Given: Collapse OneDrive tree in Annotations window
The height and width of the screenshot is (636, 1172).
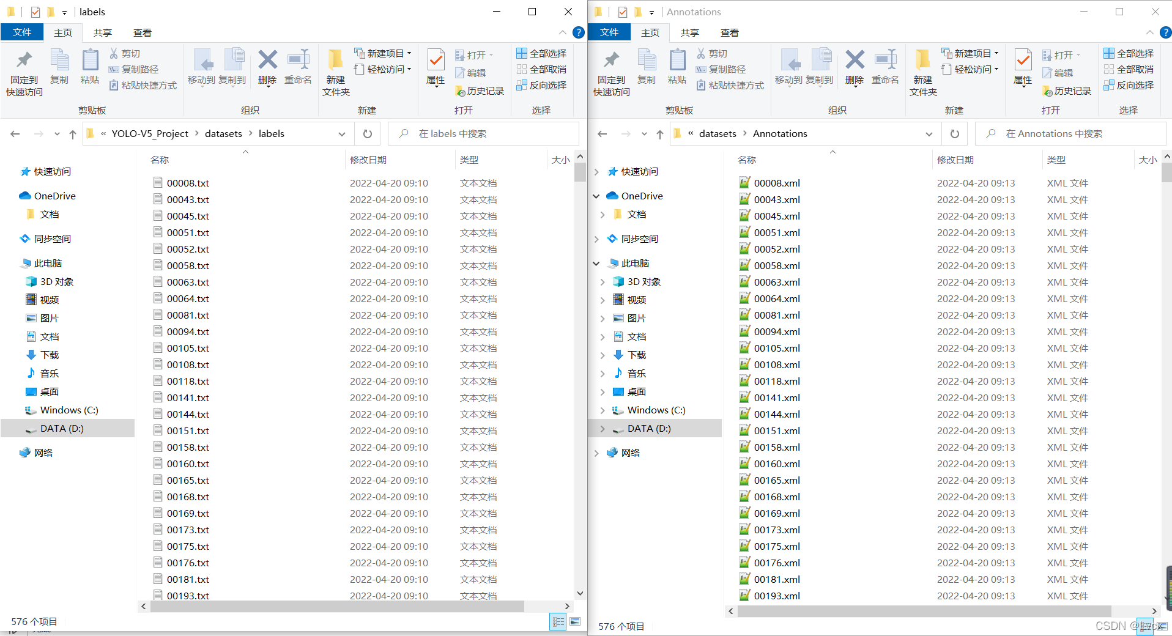Looking at the screenshot, I should (x=596, y=196).
